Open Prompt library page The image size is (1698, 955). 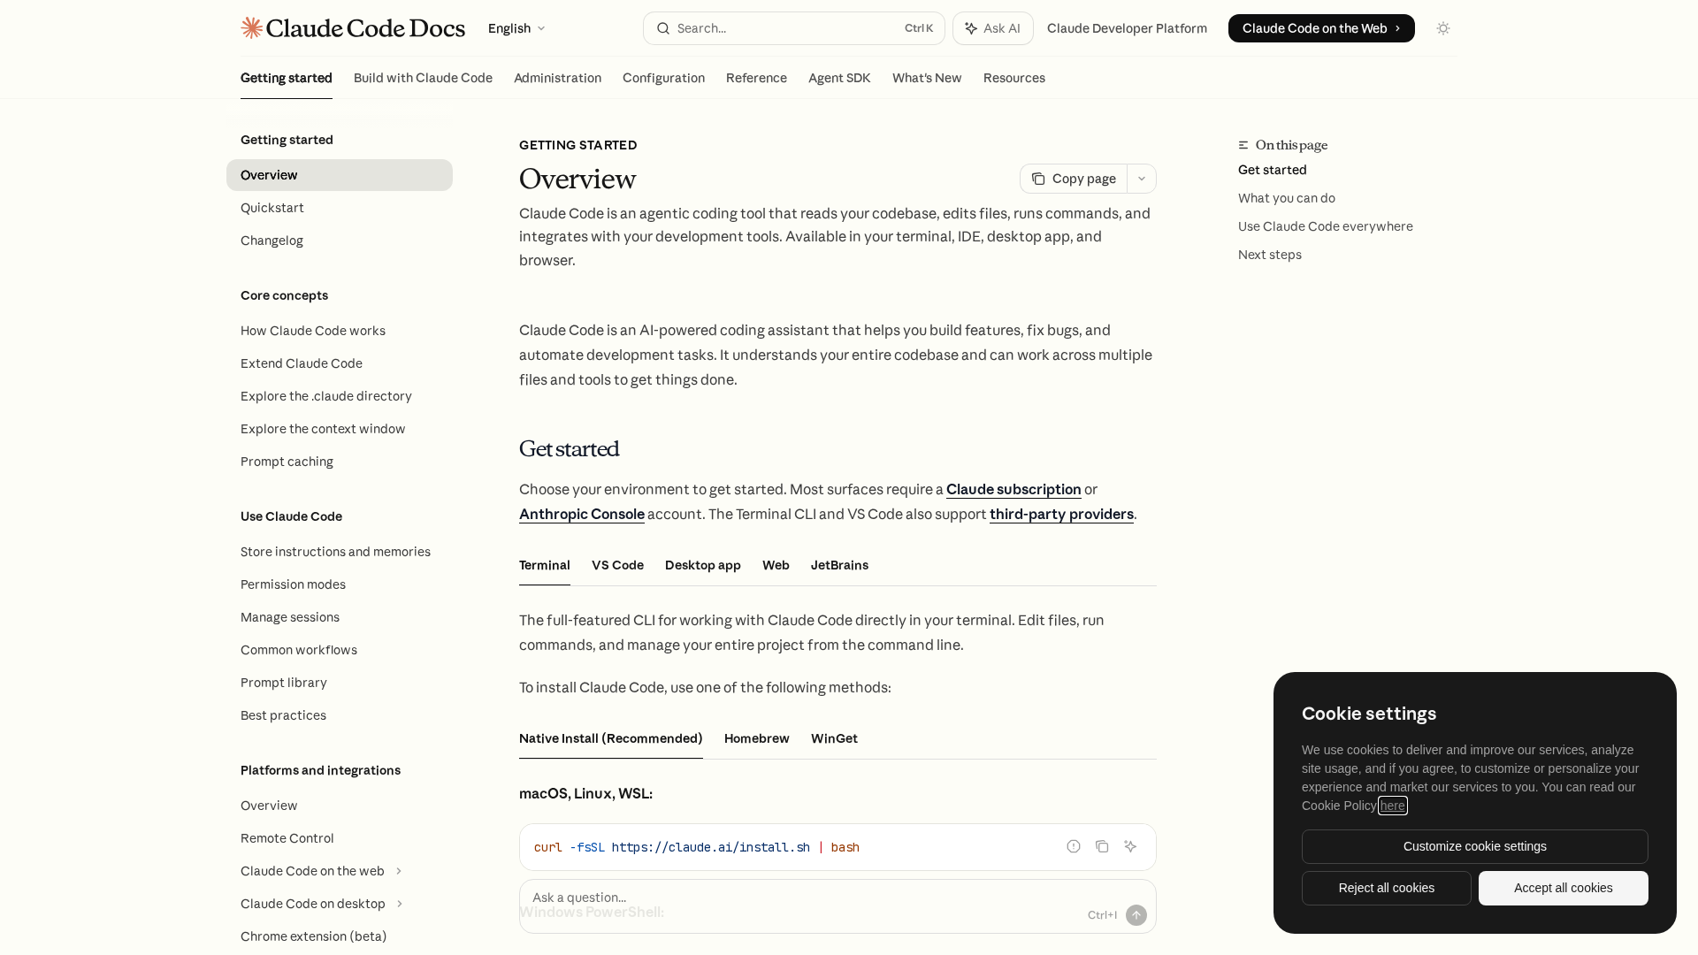pyautogui.click(x=340, y=683)
